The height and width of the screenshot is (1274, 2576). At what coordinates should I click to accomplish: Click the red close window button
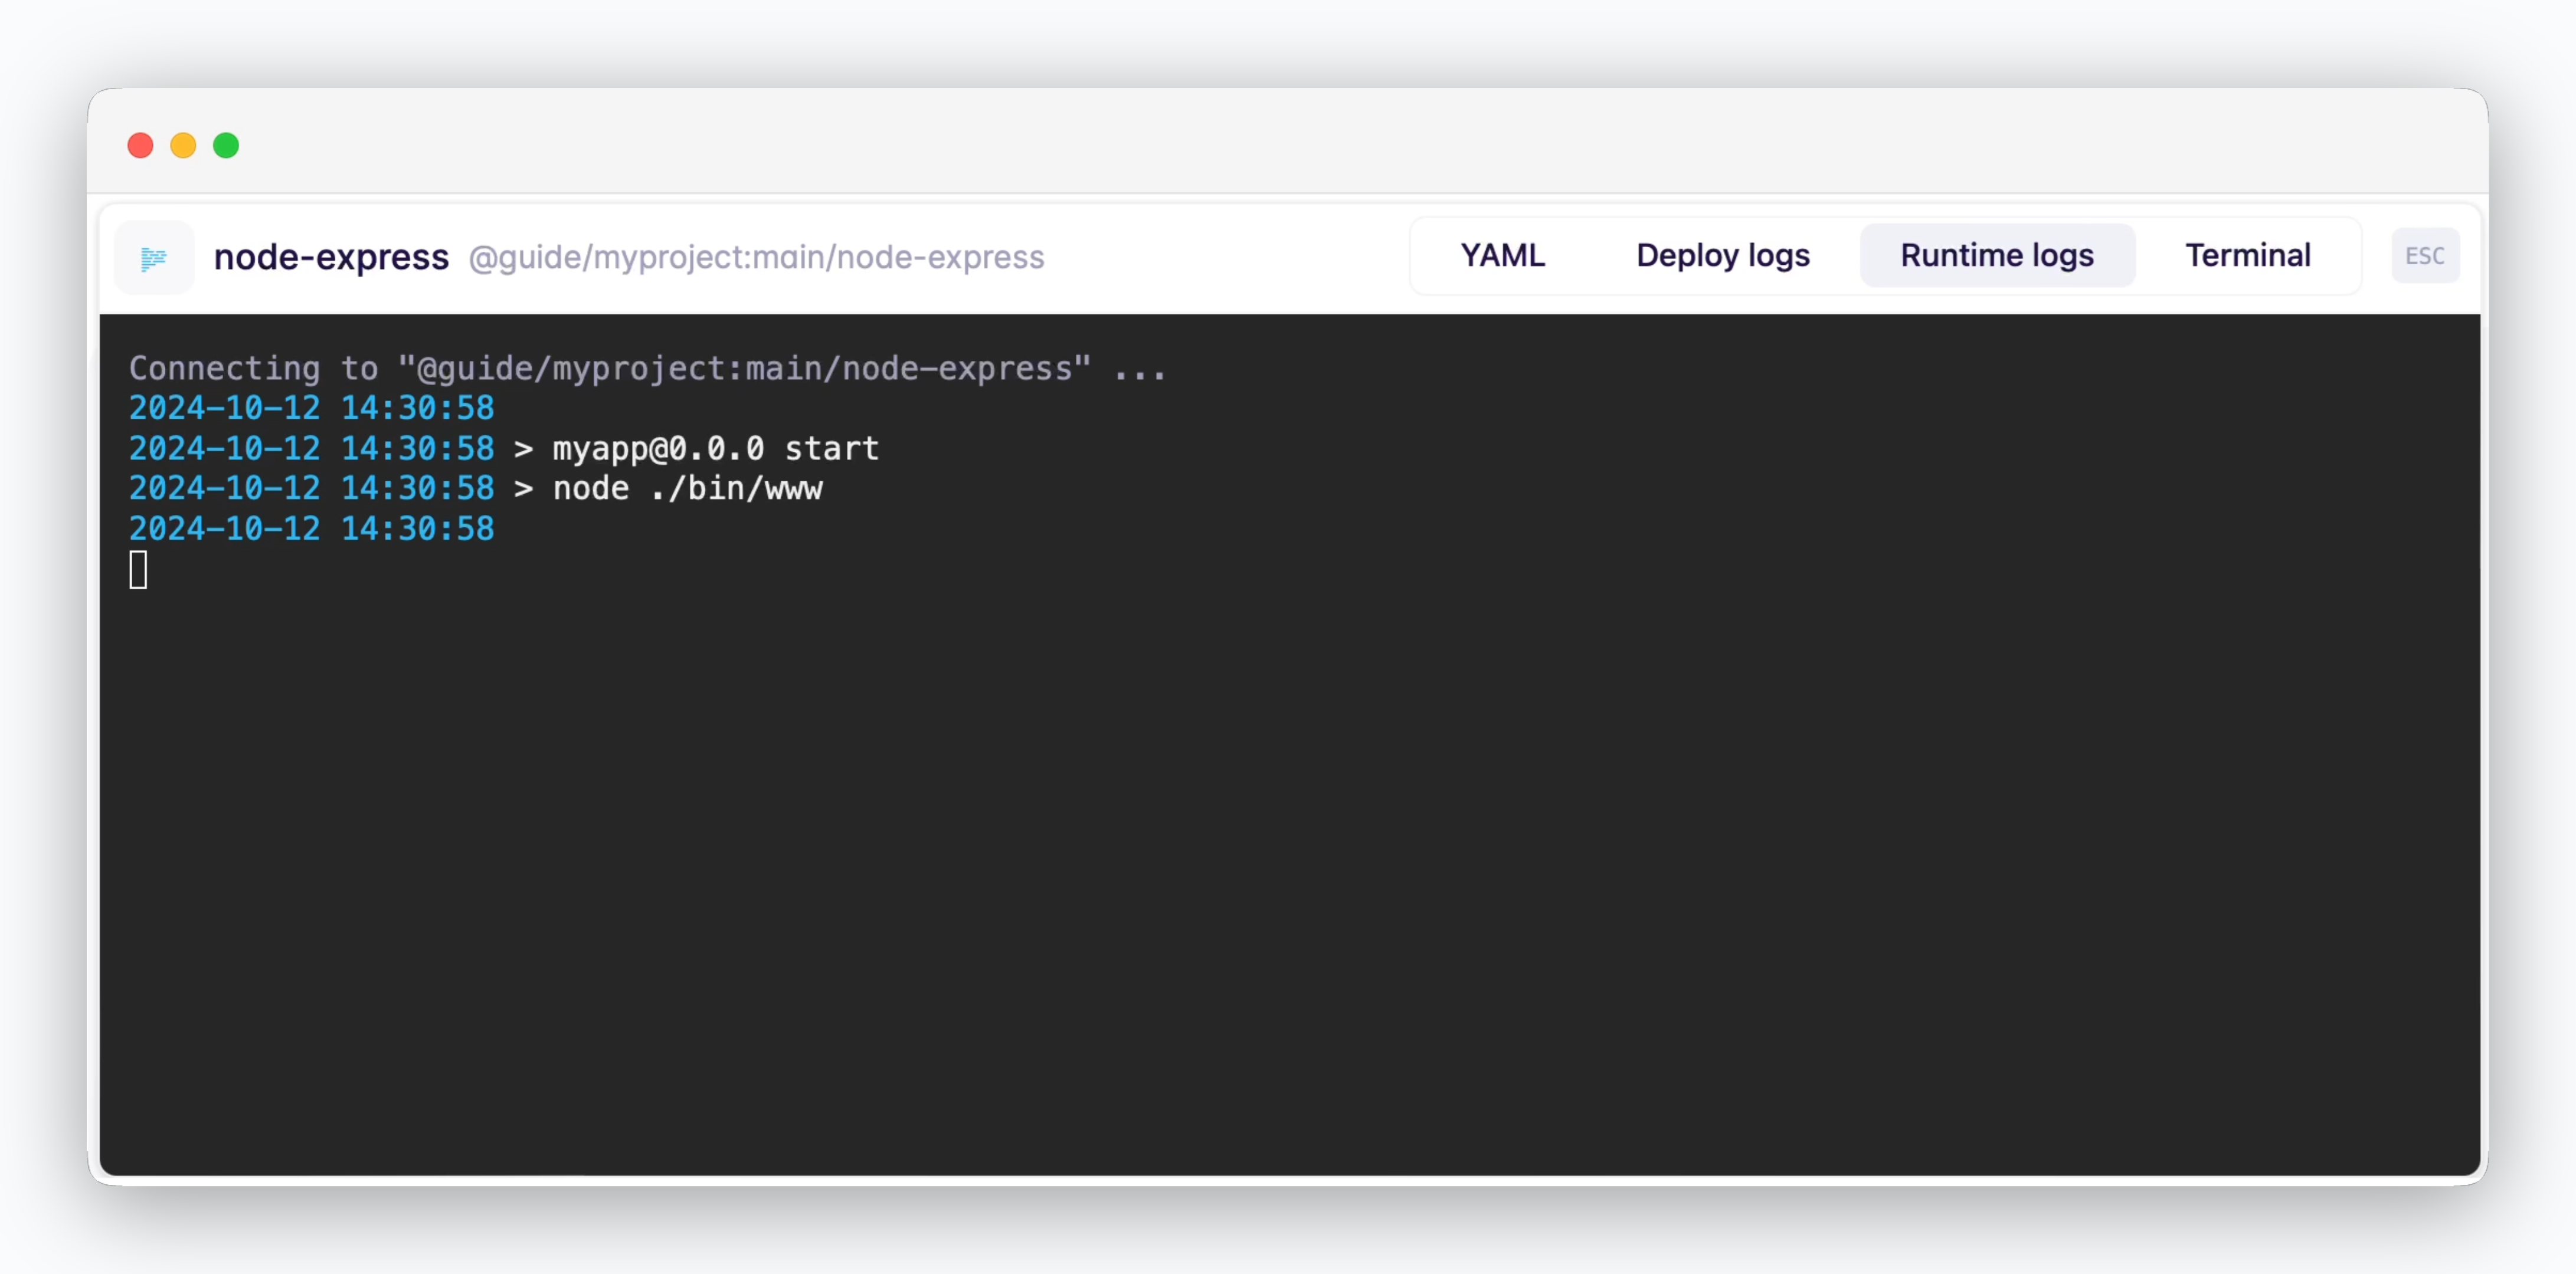[x=140, y=146]
